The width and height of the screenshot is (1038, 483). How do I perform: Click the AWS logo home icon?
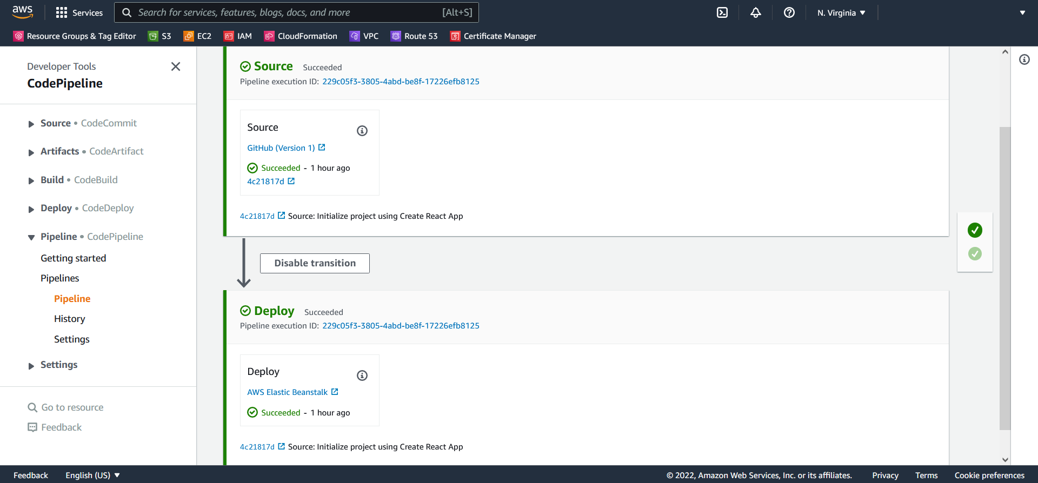tap(23, 12)
